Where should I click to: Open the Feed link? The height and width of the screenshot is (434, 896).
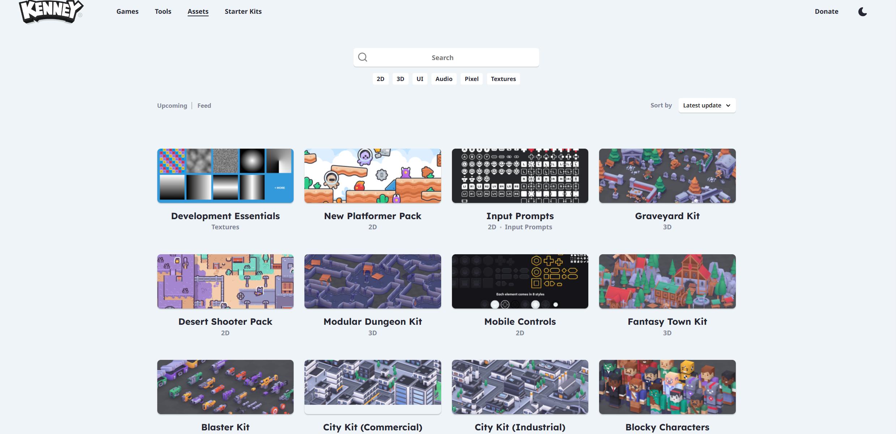click(204, 106)
